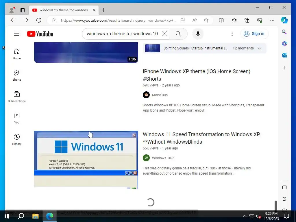Open the Favorites list
Image resolution: width=296 pixels, height=222 pixels.
tap(234, 20)
